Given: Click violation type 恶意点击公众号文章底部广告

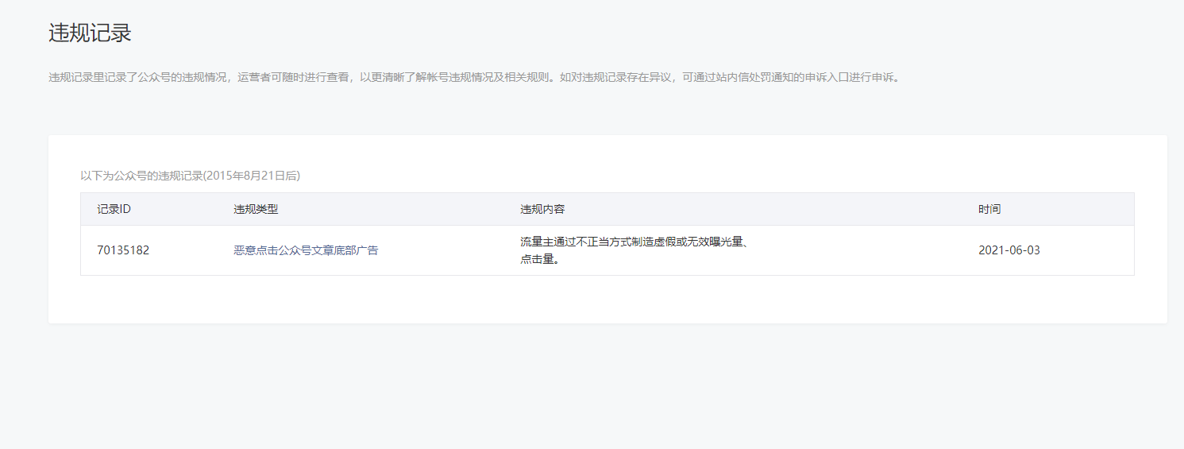Looking at the screenshot, I should coord(306,250).
